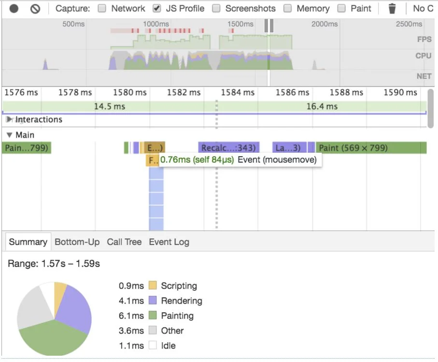Enable the Screenshots capture checkbox
438x362 pixels.
[x=216, y=8]
